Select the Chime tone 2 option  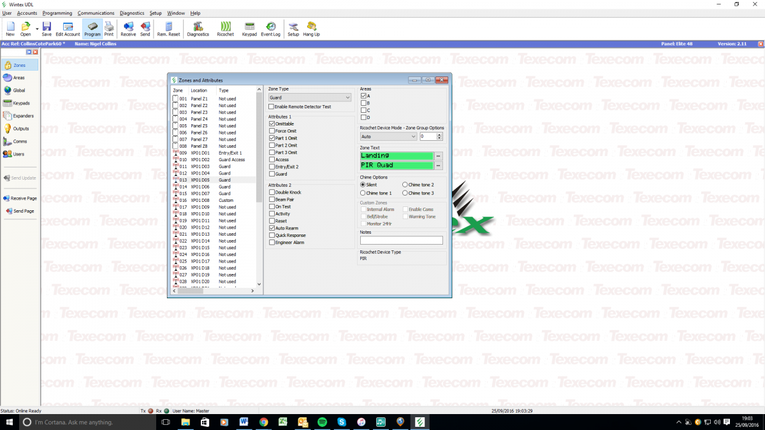(405, 185)
